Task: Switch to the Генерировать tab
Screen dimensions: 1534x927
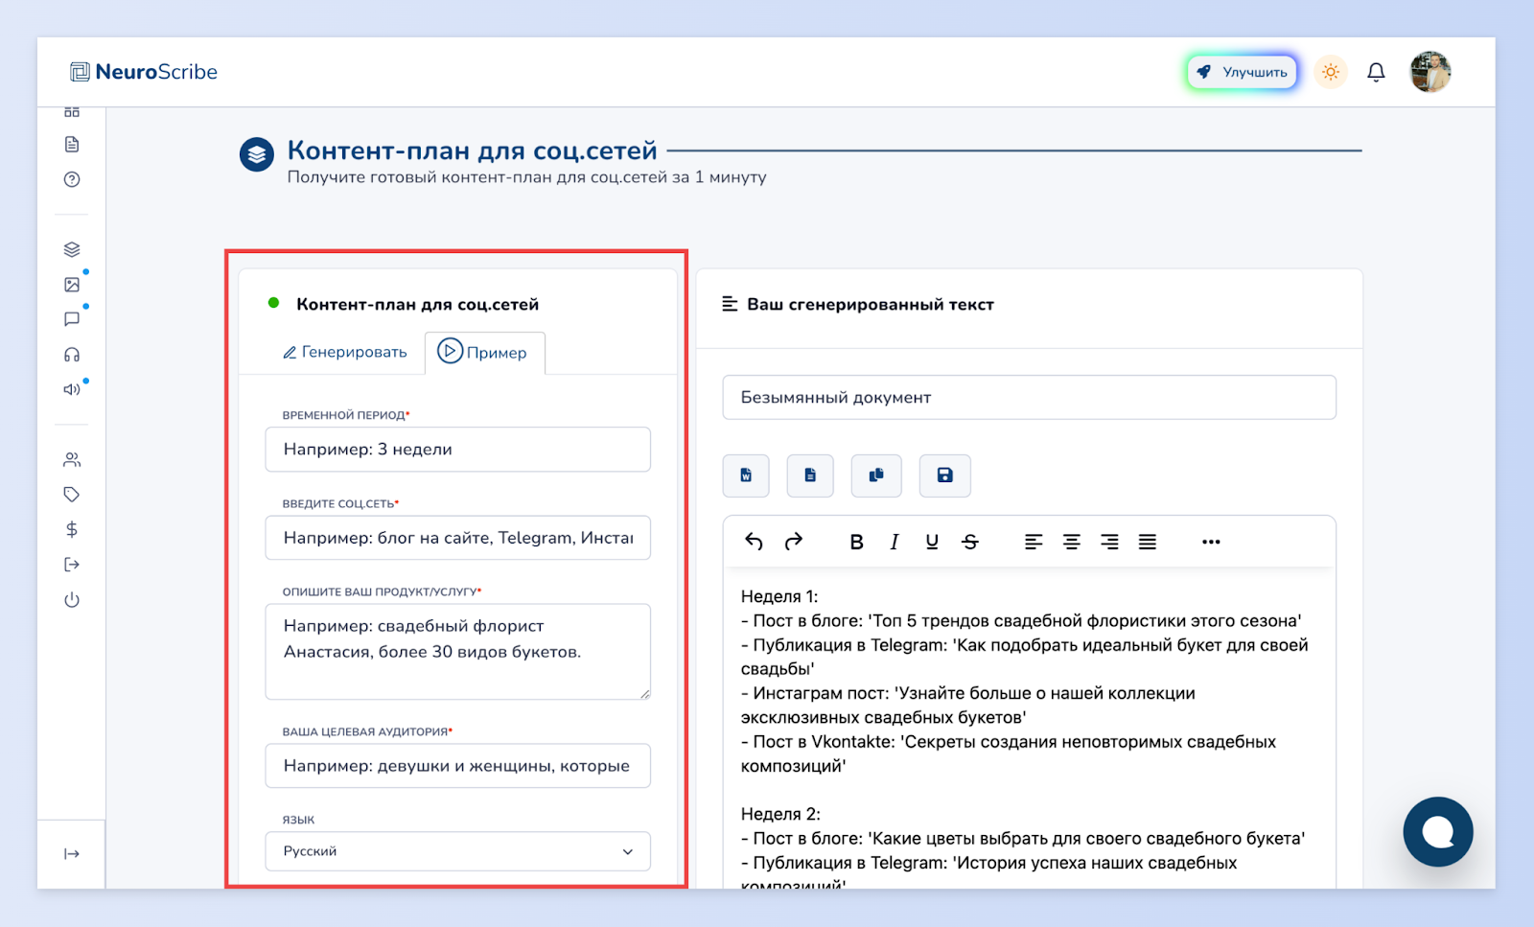Action: click(x=345, y=353)
